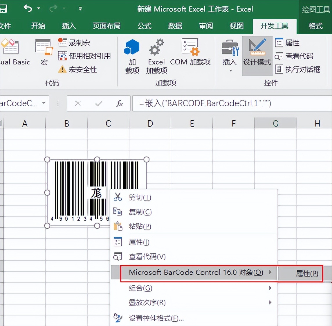Image resolution: width=332 pixels, height=326 pixels.
Task: Choose 复制(C) from context menu
Action: pyautogui.click(x=194, y=212)
